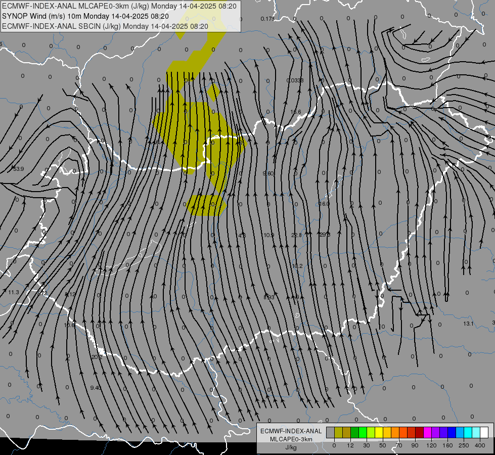
Task: Click the 50 tick label on color scale
Action: click(x=383, y=445)
